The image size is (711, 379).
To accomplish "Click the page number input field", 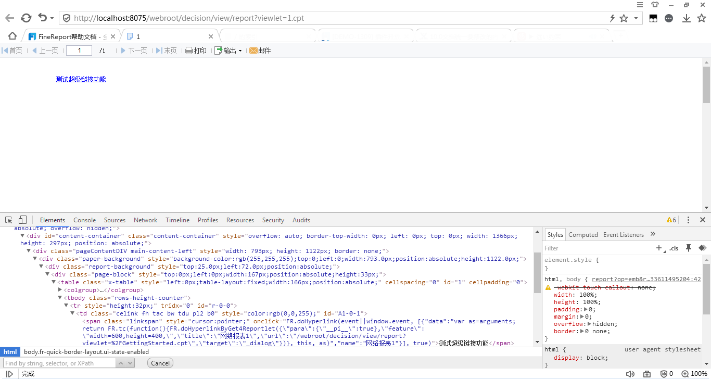I will pyautogui.click(x=79, y=50).
